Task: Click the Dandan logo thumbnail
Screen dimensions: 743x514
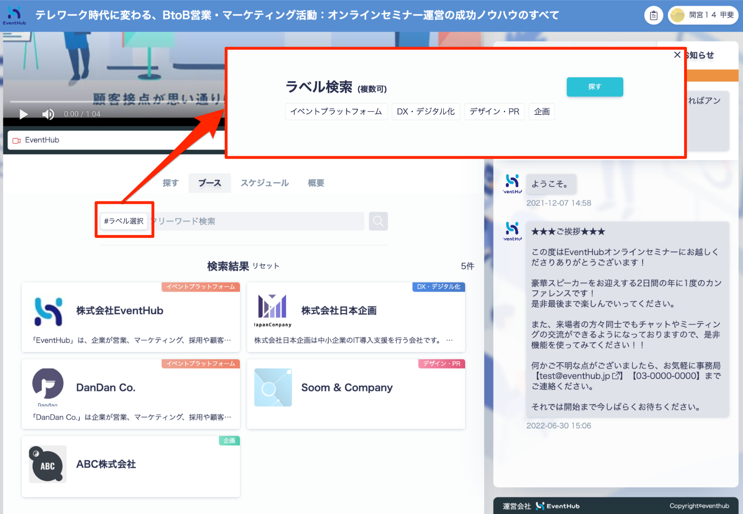Action: [x=48, y=387]
